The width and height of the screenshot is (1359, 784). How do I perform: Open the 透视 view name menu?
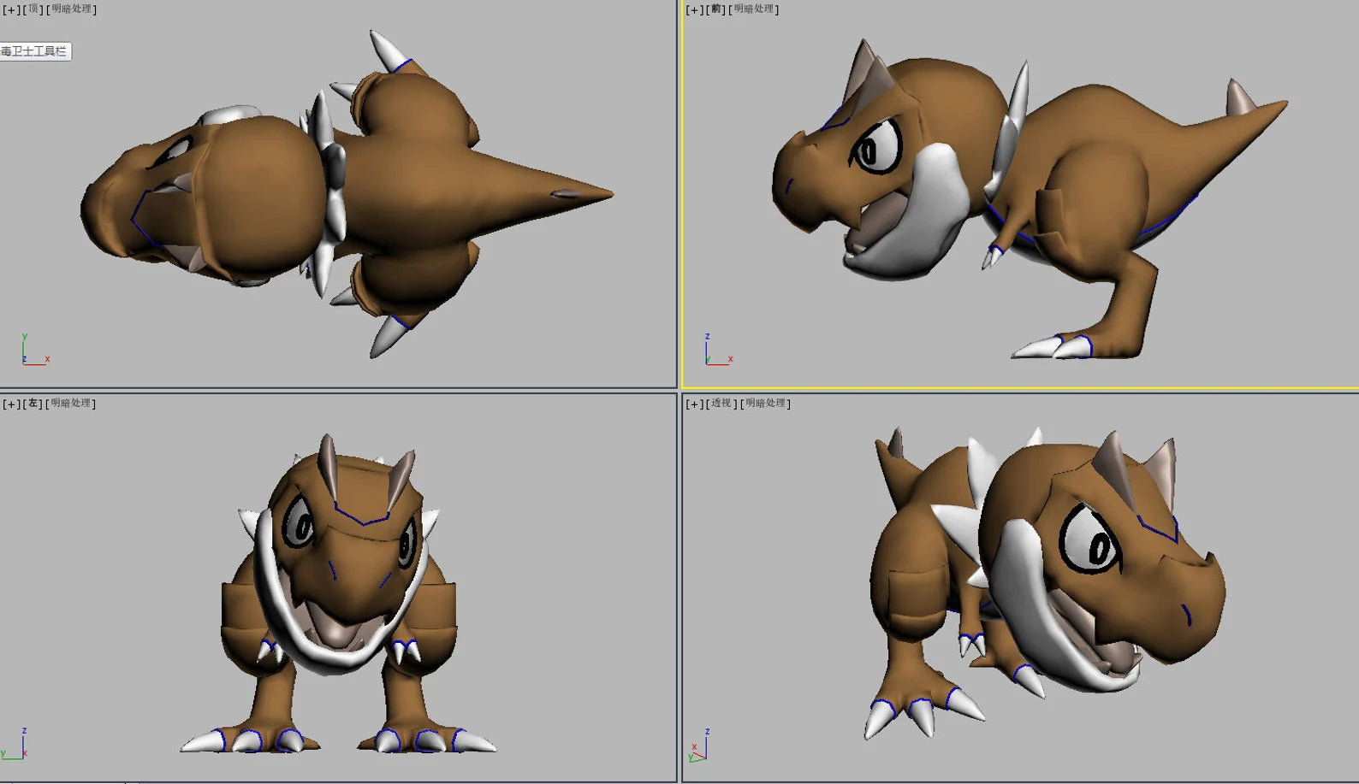(x=721, y=404)
